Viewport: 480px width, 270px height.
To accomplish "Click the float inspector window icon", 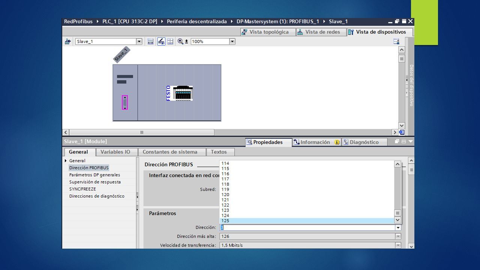I will pos(397,141).
